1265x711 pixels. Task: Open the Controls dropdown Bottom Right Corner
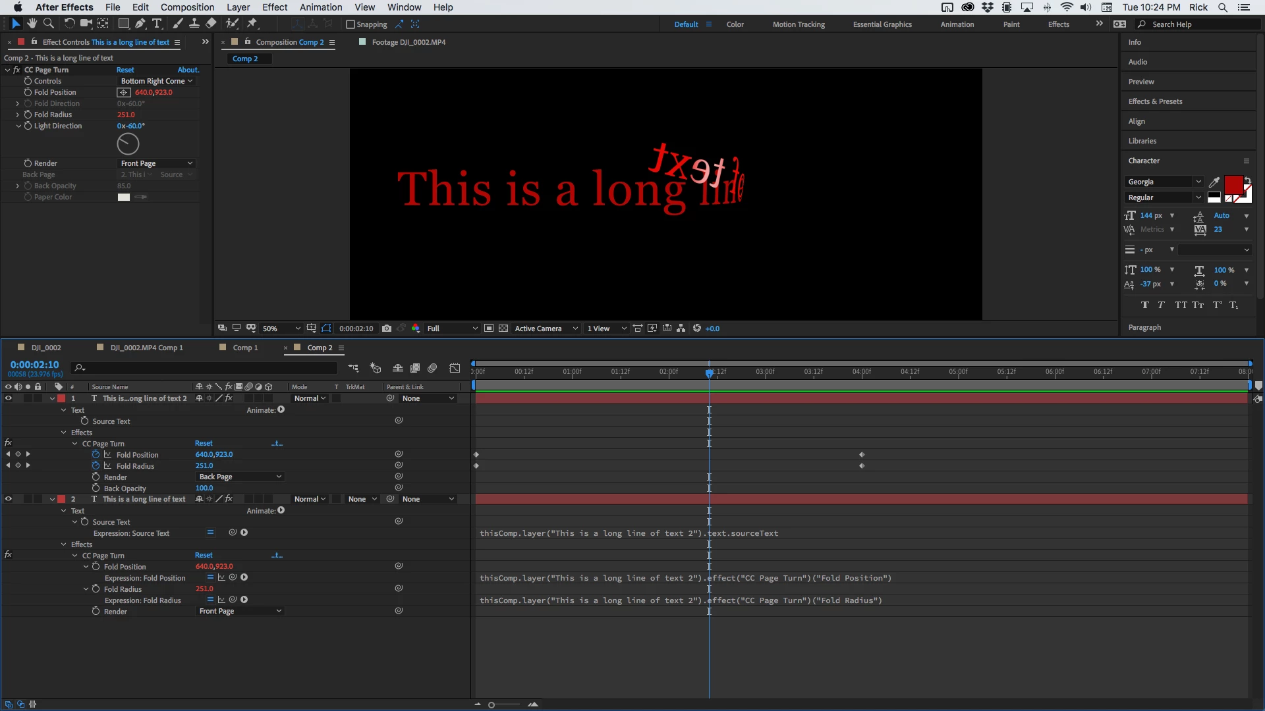click(157, 81)
